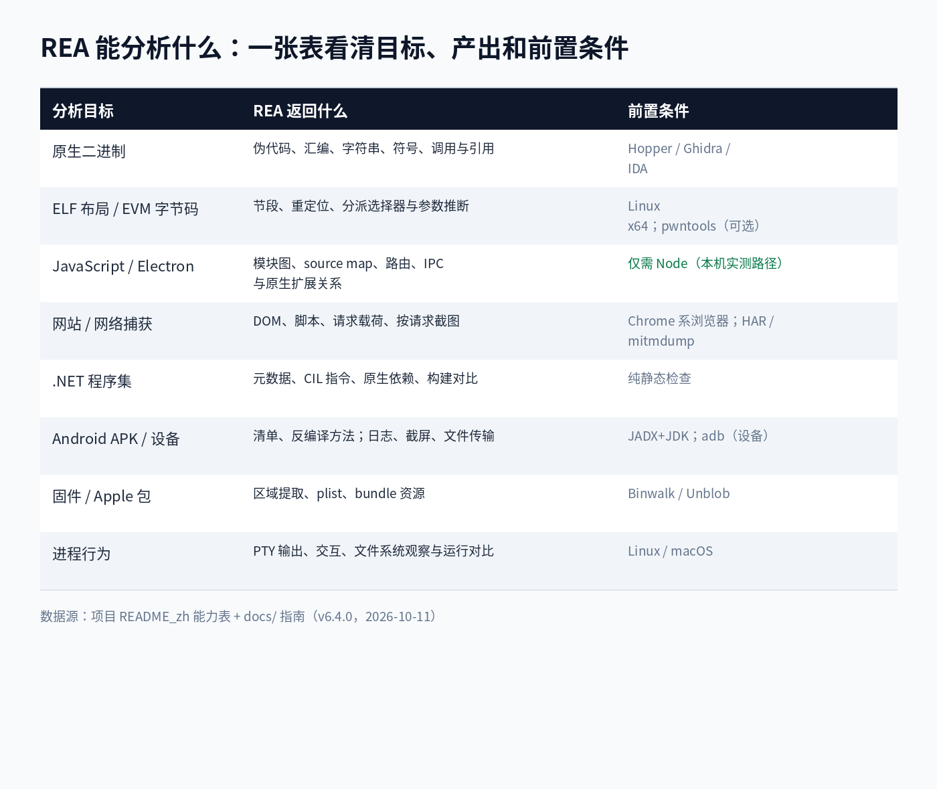This screenshot has width=937, height=789.
Task: Click "区域提取、plist、bundle 资源" cell
Action: click(x=339, y=493)
